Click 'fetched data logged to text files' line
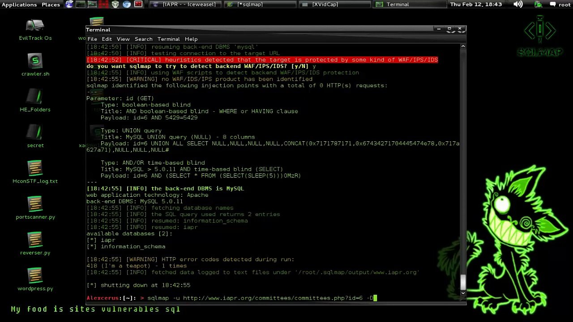Screen dimensions: 573x322 (x=253, y=272)
